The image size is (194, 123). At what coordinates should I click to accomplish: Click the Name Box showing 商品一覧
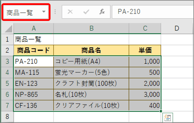pos(26,12)
